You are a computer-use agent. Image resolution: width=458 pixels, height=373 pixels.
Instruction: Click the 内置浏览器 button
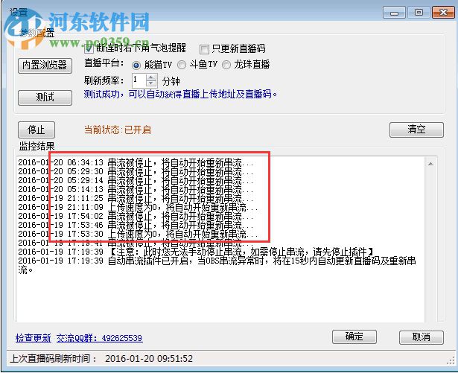click(x=45, y=66)
